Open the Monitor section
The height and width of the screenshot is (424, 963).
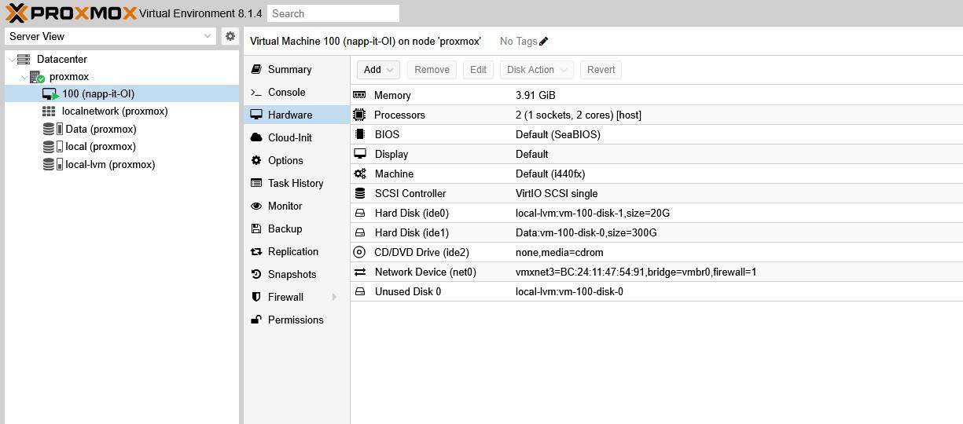tap(296, 206)
